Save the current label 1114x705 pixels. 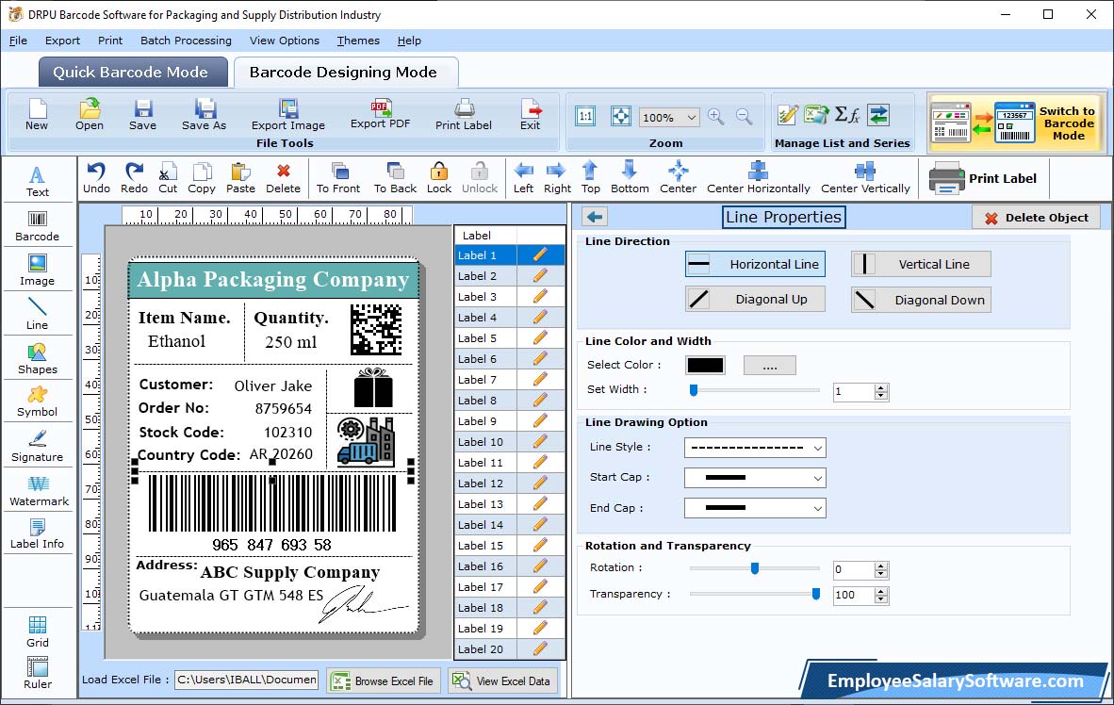pyautogui.click(x=143, y=115)
